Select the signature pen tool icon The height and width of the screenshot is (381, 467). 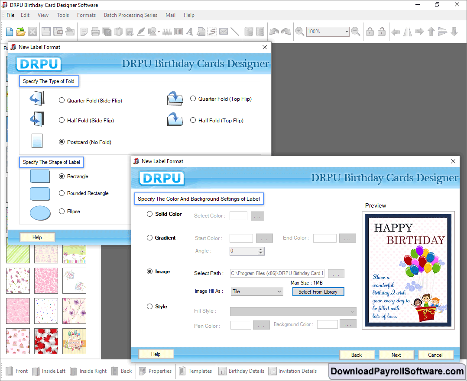140,32
